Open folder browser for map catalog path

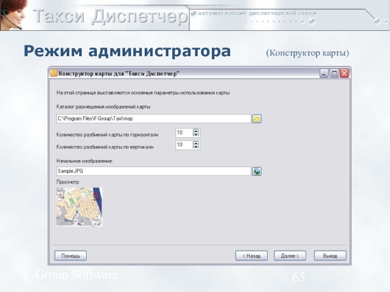pos(257,119)
